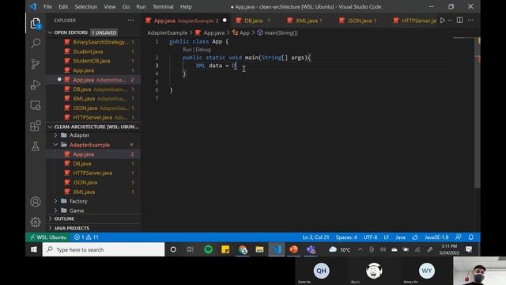Open Accounts menu in activity bar

(36, 202)
